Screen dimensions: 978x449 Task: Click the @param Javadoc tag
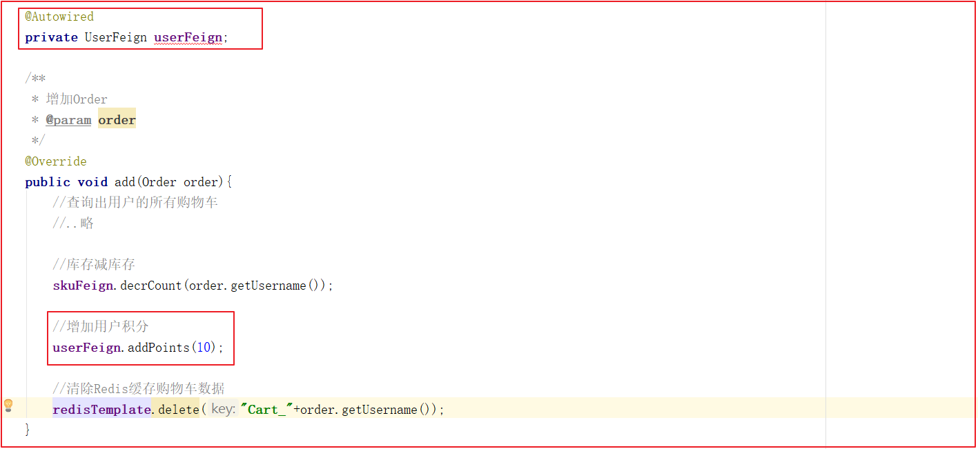[x=68, y=120]
